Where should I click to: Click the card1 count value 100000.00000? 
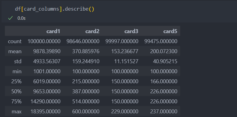click(x=44, y=41)
